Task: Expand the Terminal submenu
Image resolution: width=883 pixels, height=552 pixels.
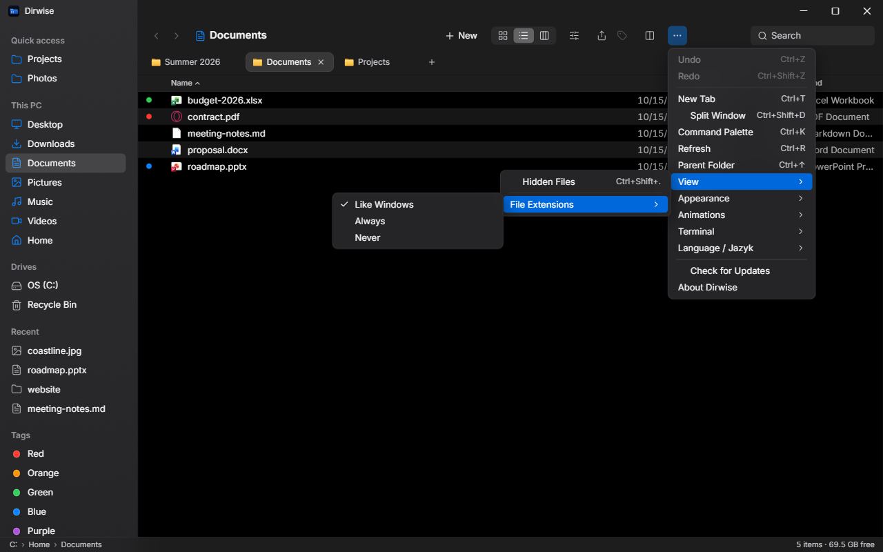Action: [742, 231]
